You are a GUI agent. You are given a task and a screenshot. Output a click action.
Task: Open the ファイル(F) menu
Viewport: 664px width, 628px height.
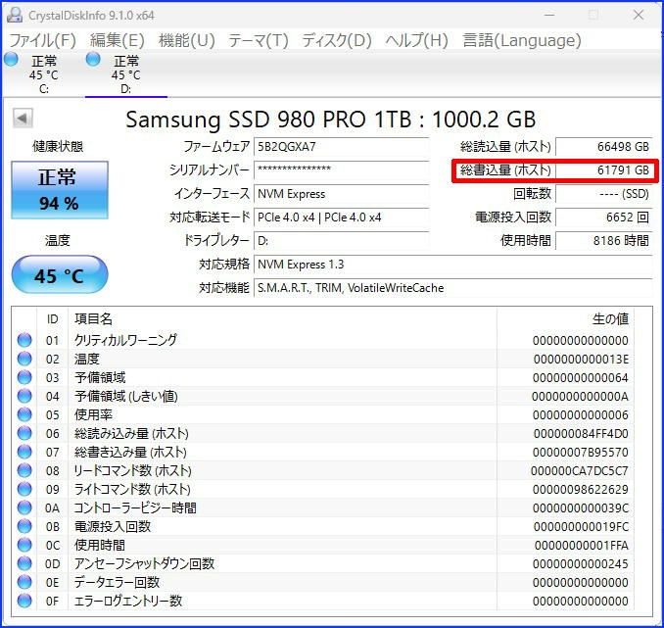tap(42, 40)
